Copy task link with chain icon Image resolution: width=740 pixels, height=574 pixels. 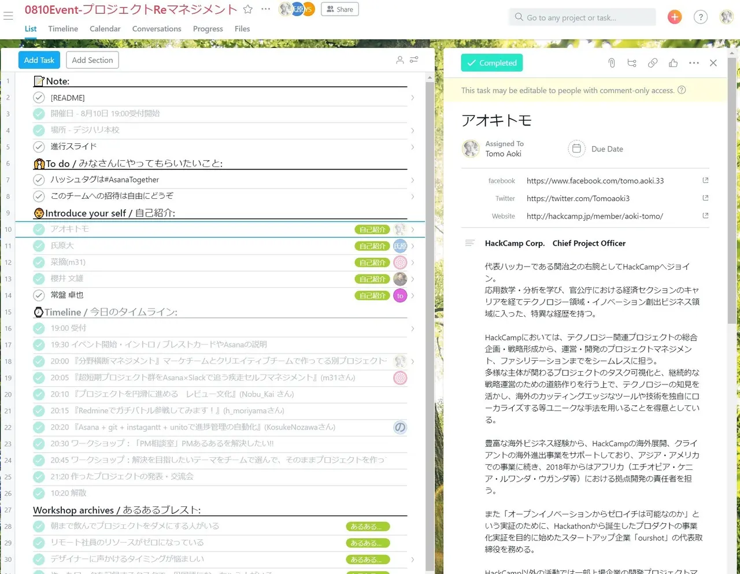[x=653, y=63]
